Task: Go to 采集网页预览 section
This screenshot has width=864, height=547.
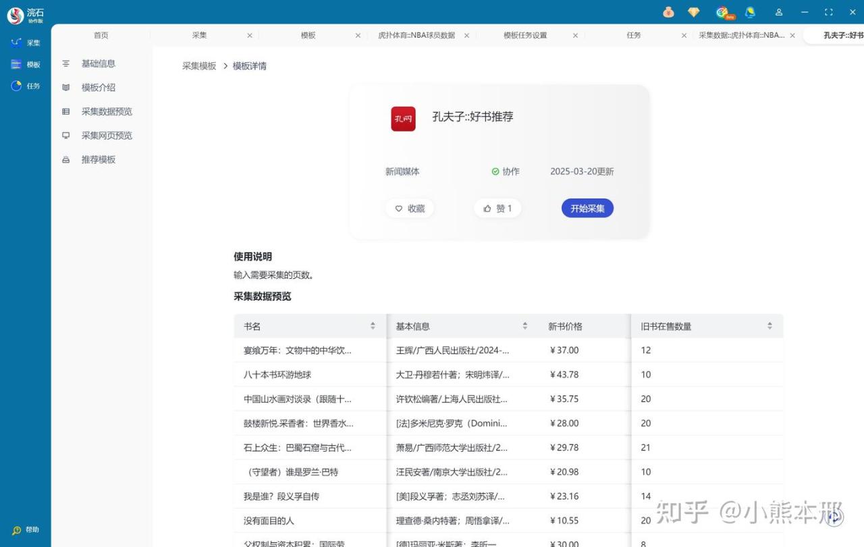Action: 107,135
